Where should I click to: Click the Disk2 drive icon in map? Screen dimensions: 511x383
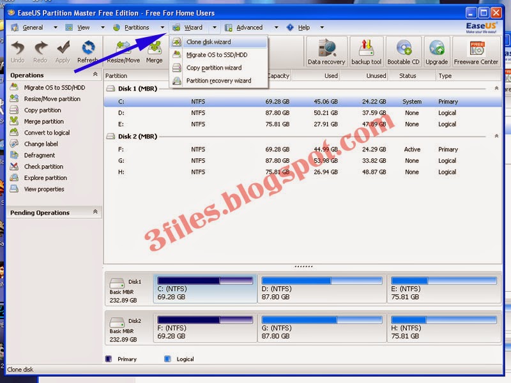point(117,322)
